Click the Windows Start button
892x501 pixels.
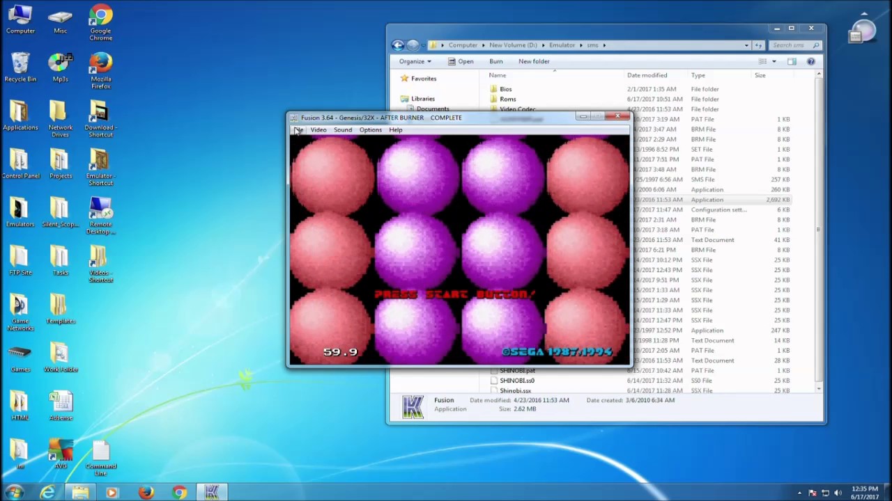(15, 492)
